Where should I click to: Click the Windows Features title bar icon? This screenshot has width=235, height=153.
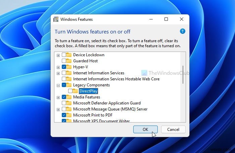[x=56, y=19]
